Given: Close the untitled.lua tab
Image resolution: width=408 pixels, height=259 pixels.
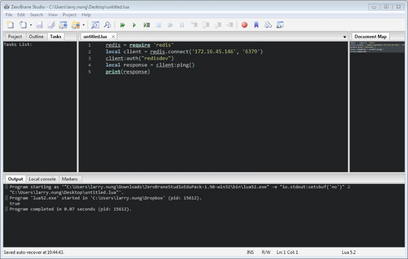Looking at the screenshot, I should 113,37.
